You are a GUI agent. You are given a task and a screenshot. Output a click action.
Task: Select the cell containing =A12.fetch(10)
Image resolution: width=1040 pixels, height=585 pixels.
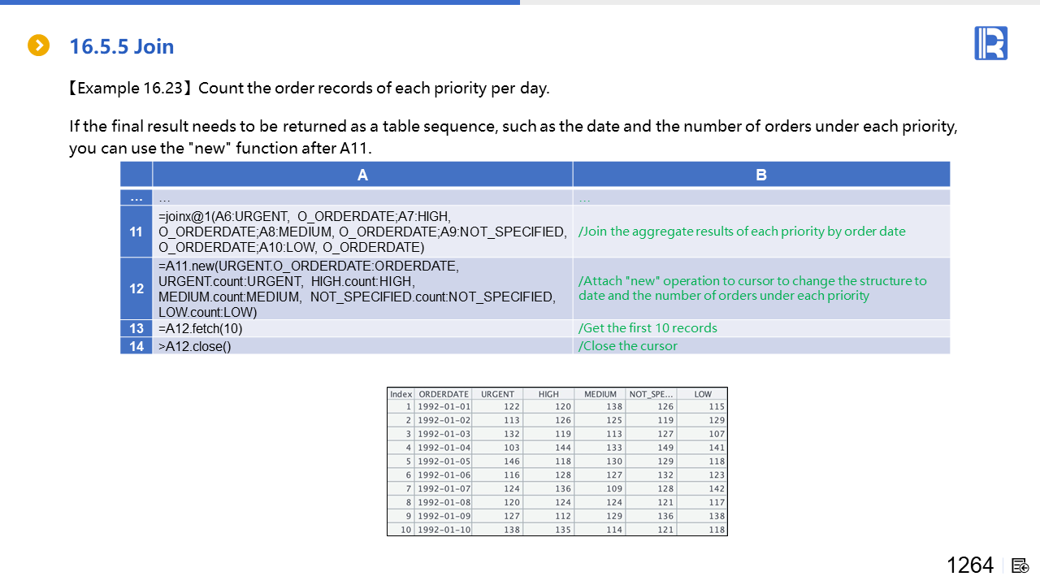362,328
